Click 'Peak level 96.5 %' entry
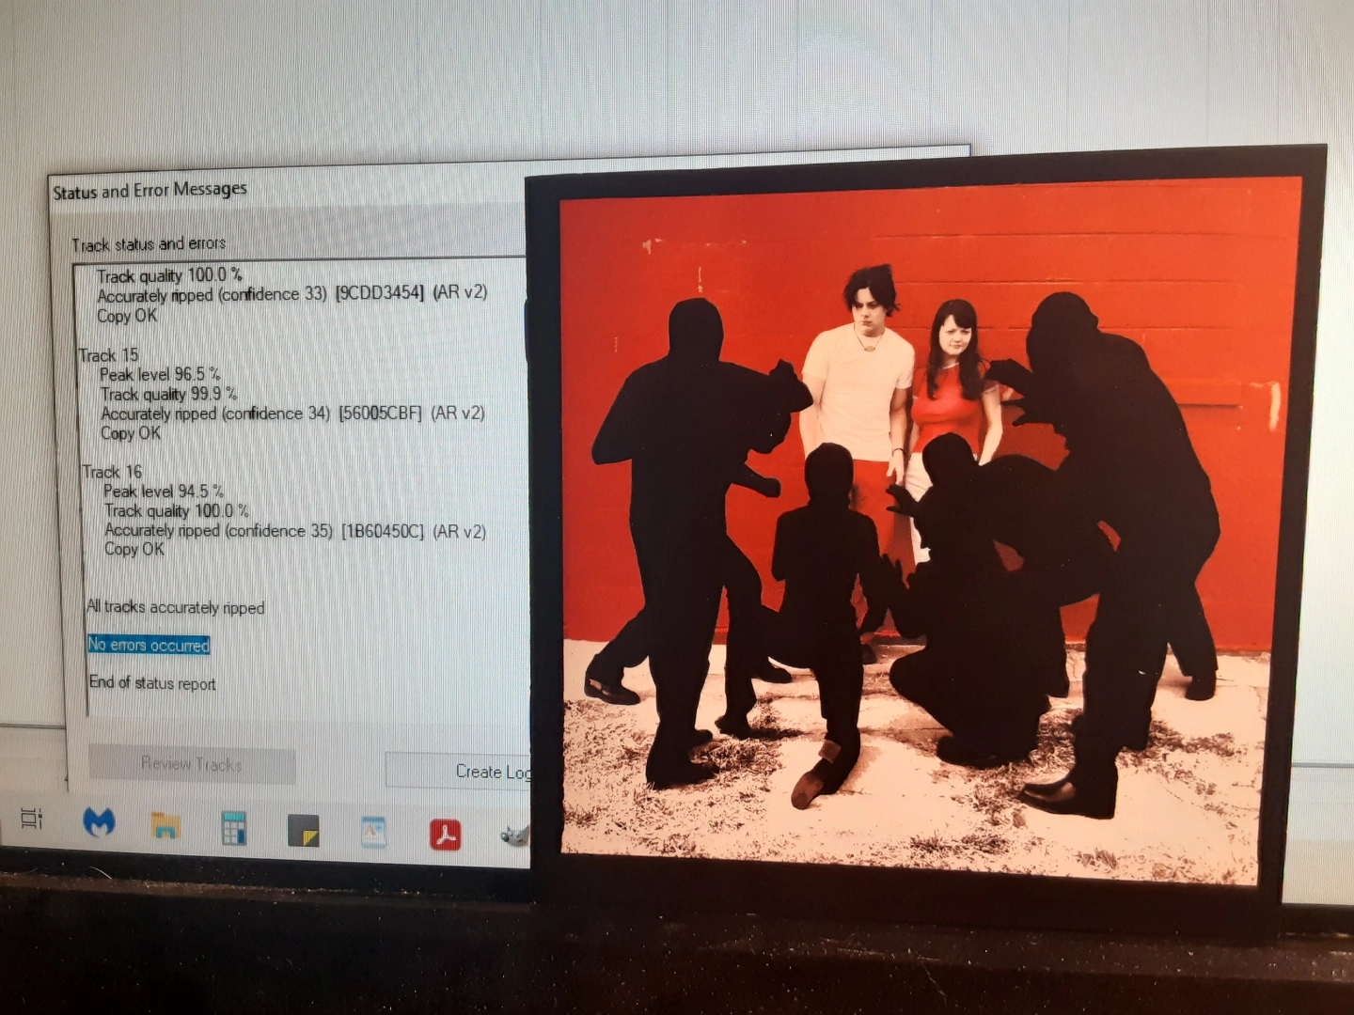The width and height of the screenshot is (1354, 1015). pyautogui.click(x=160, y=374)
